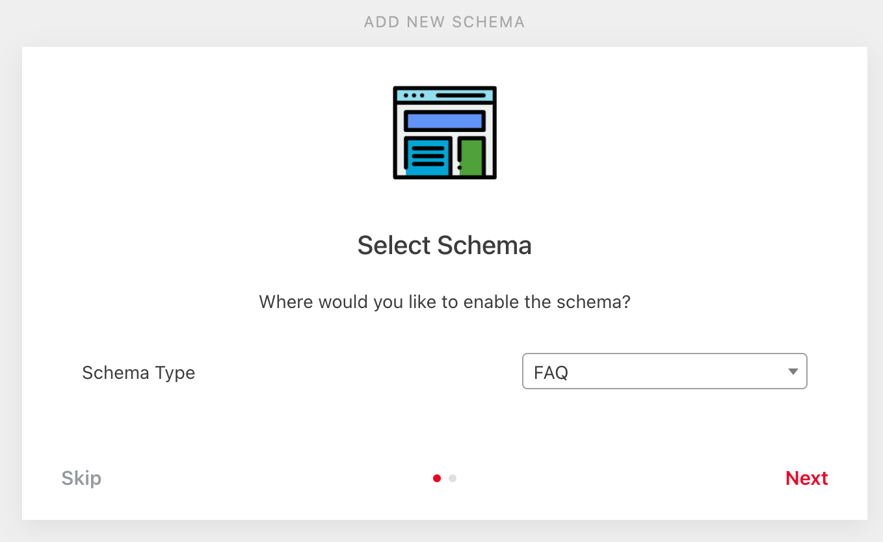
Task: Select the first red step indicator dot
Action: point(437,478)
